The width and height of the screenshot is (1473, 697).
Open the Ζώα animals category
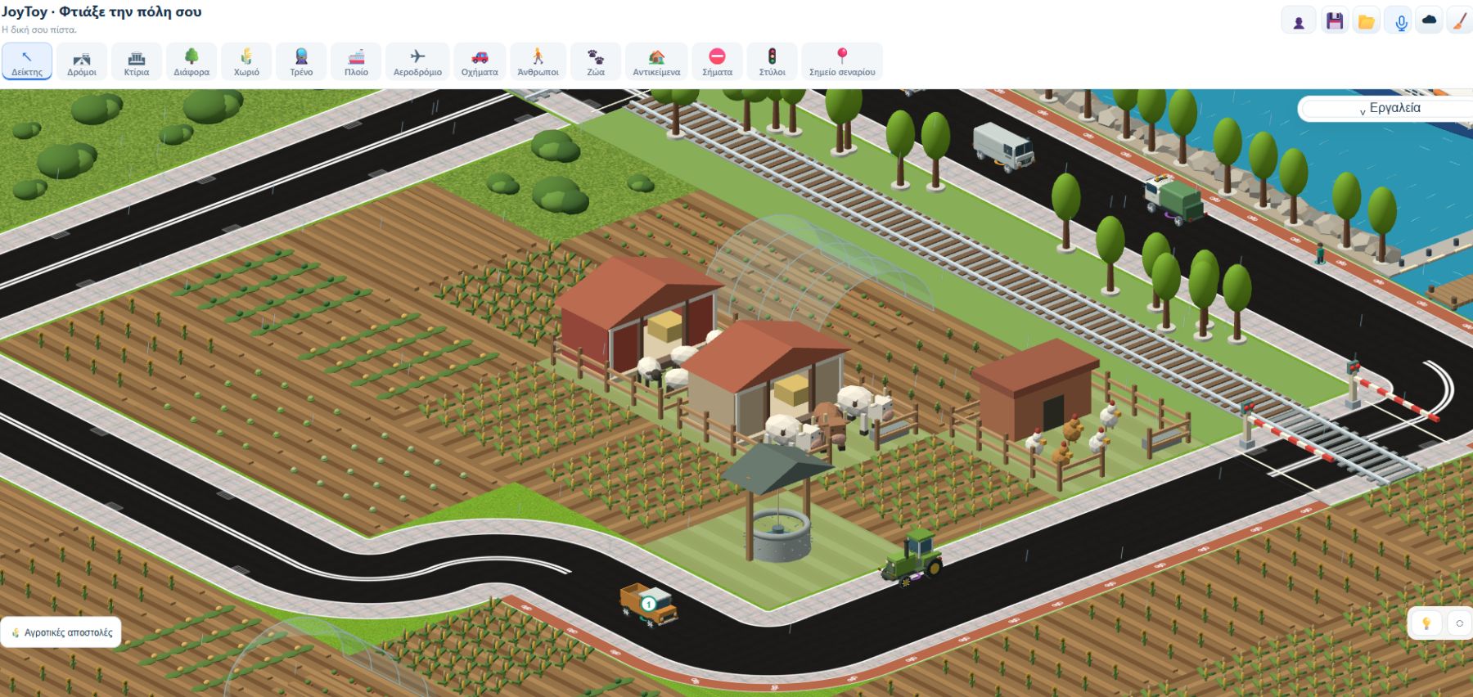596,61
